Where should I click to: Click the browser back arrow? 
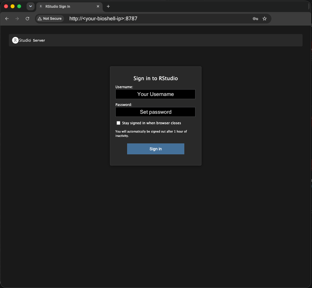click(7, 19)
